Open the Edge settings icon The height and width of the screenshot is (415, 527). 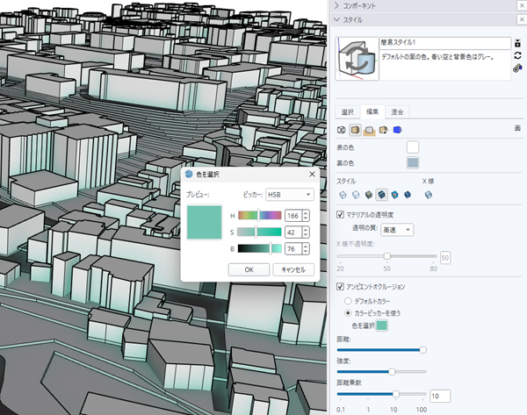(x=343, y=130)
